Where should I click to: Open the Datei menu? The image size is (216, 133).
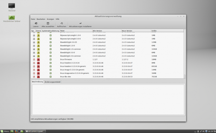33,19
